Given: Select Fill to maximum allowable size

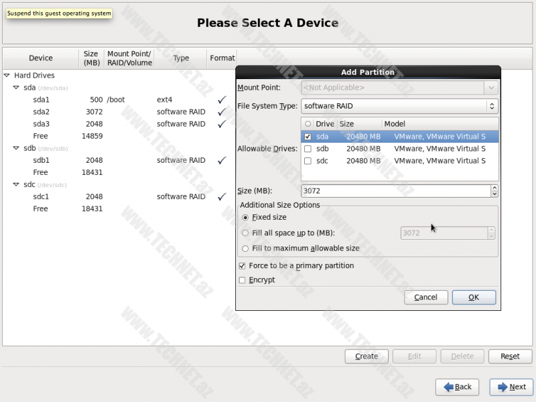Looking at the screenshot, I should 245,248.
